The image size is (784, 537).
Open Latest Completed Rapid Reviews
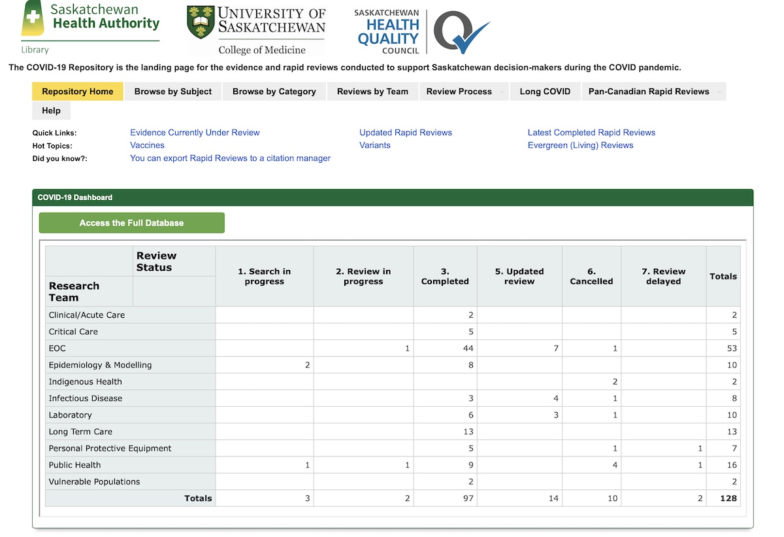591,132
